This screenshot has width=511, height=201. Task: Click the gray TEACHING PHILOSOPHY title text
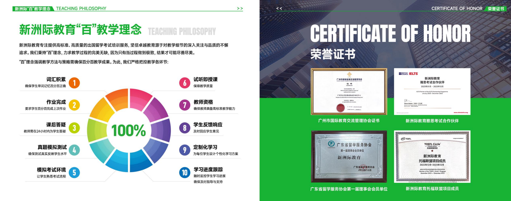coord(182,31)
